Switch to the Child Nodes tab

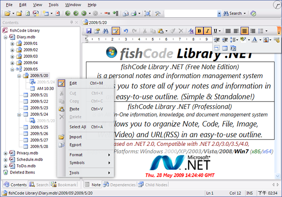tap(153, 185)
